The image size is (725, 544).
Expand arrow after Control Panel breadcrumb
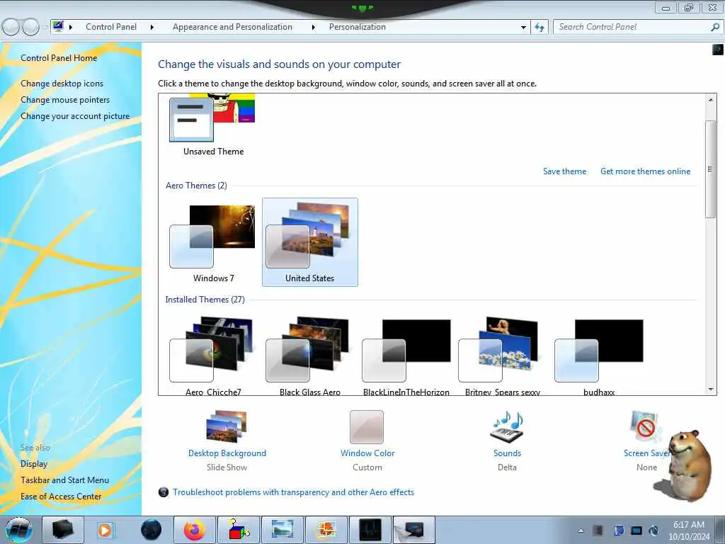[152, 28]
